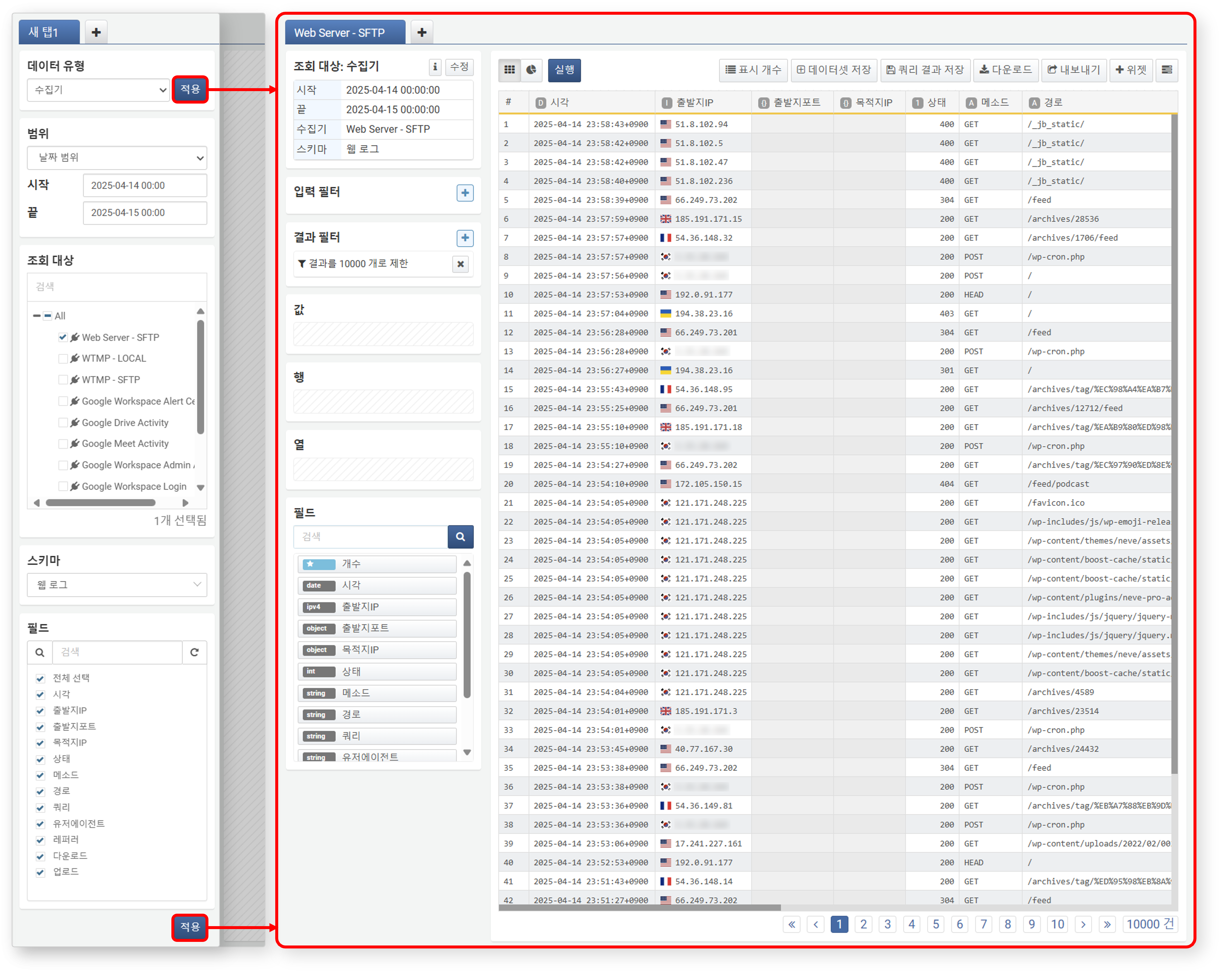Go to the next results page
Screen dimensions: 1221x973
click(x=1083, y=924)
